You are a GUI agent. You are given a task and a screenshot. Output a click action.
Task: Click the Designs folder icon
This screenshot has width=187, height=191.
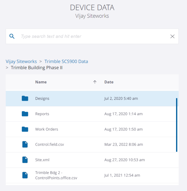click(25, 98)
